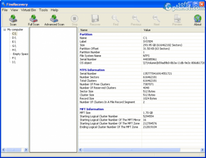Select drive I:\ in the tree

pyautogui.click(x=14, y=62)
